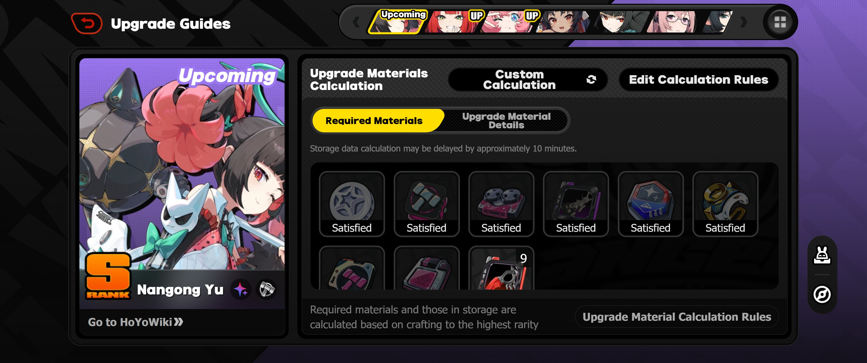Open Edit Calculation Rules
The image size is (867, 363).
point(699,79)
